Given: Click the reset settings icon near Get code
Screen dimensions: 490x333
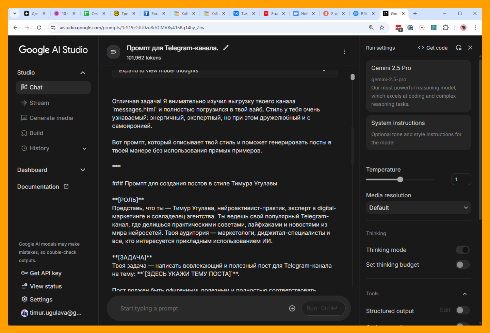Looking at the screenshot, I should click(458, 48).
